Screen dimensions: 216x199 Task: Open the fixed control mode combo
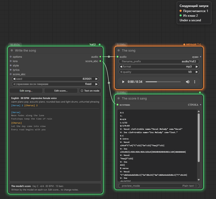point(55,84)
